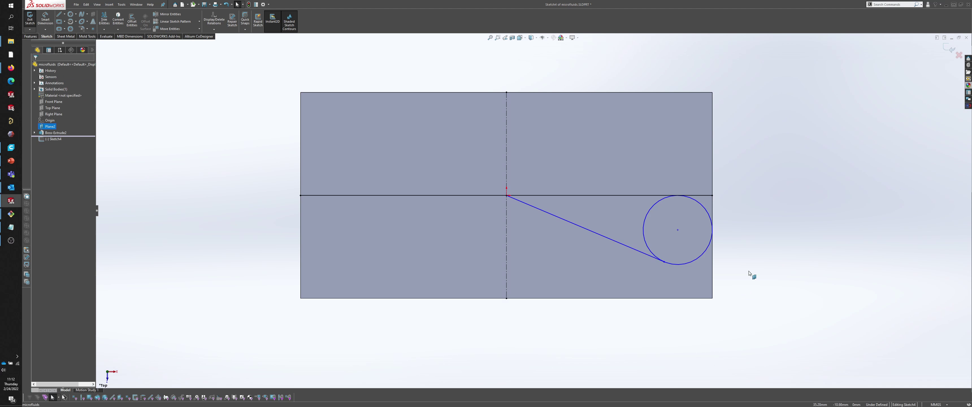
Task: Select the Sketch Text tool
Action: click(x=93, y=21)
